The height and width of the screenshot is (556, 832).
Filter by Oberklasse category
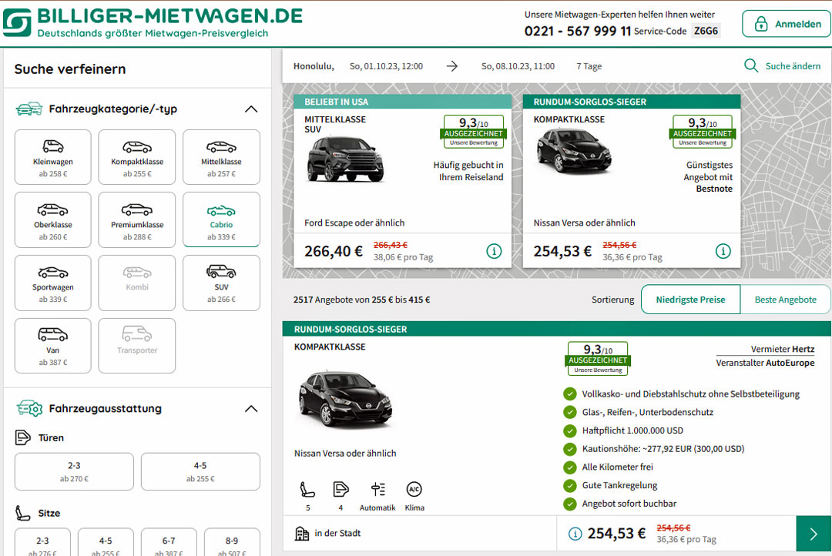[53, 220]
